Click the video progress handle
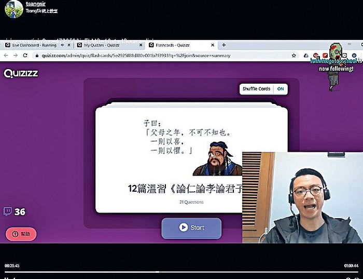The image size is (363, 279). [x=158, y=272]
